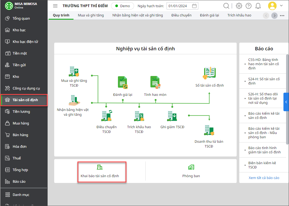Click the Điều chuyển TSCĐ icon
Image resolution: width=289 pixels, height=206 pixels.
coord(106,116)
